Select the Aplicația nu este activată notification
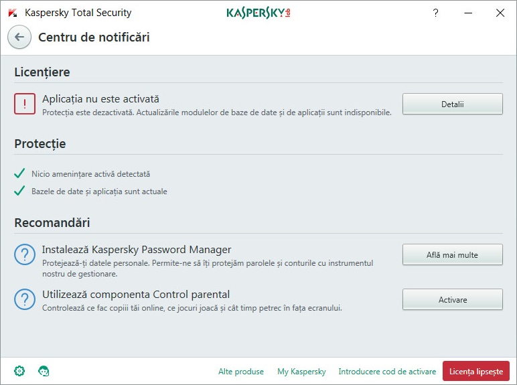 tap(100, 99)
